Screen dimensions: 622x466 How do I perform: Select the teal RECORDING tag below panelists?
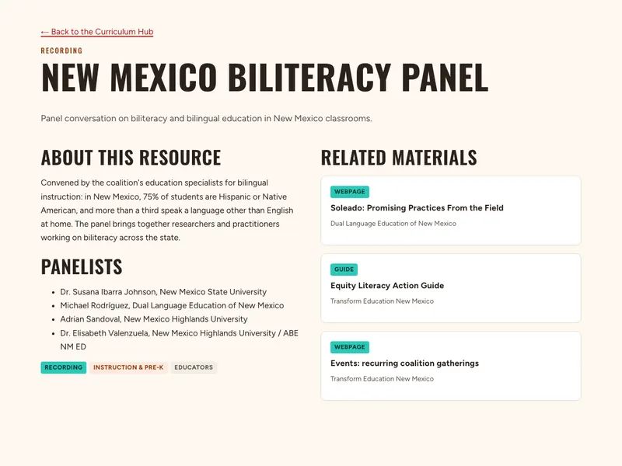[64, 367]
